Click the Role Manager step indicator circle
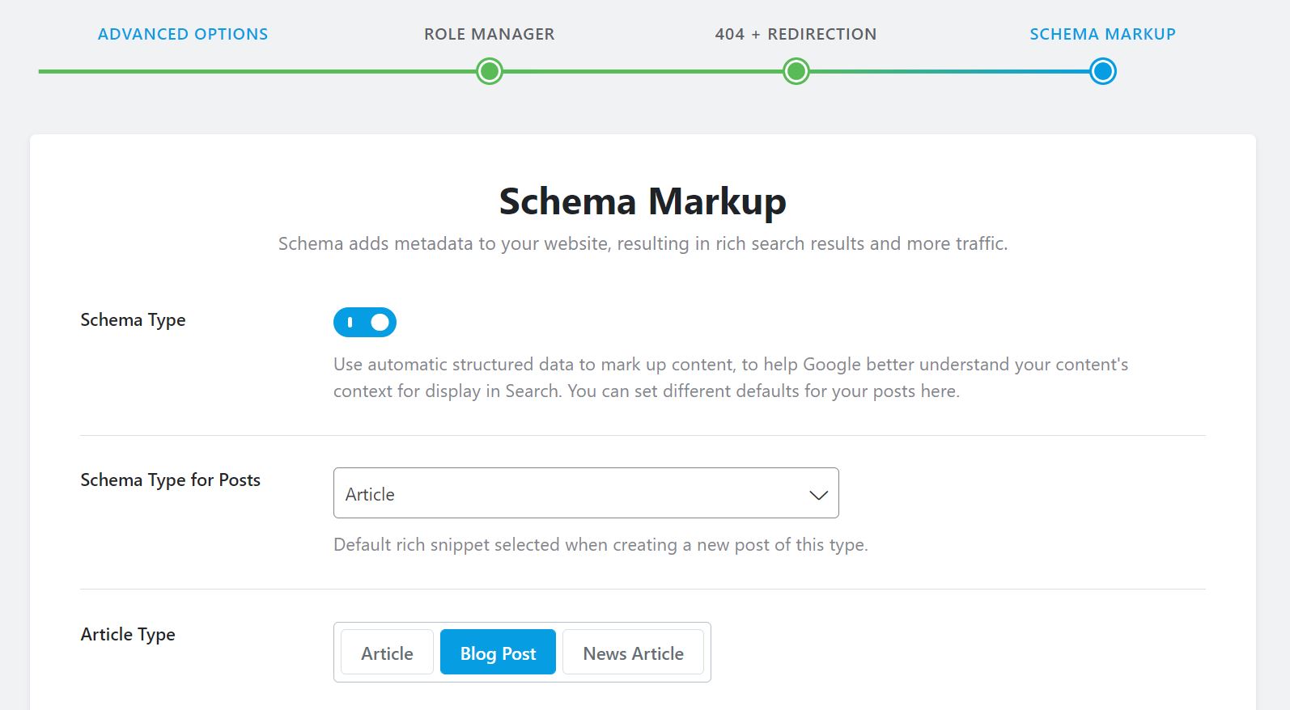Viewport: 1290px width, 710px height. [x=489, y=71]
